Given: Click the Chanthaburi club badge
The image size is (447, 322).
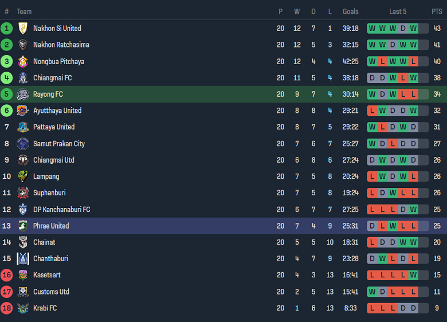Looking at the screenshot, I should coord(23,258).
